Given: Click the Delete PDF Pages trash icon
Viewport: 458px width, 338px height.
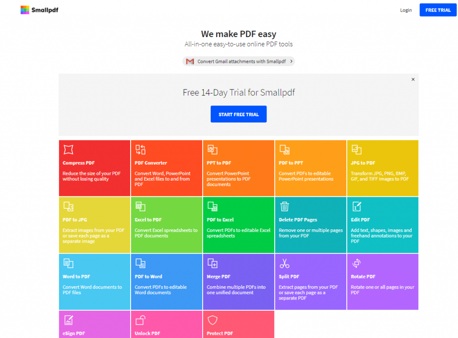Looking at the screenshot, I should (284, 207).
